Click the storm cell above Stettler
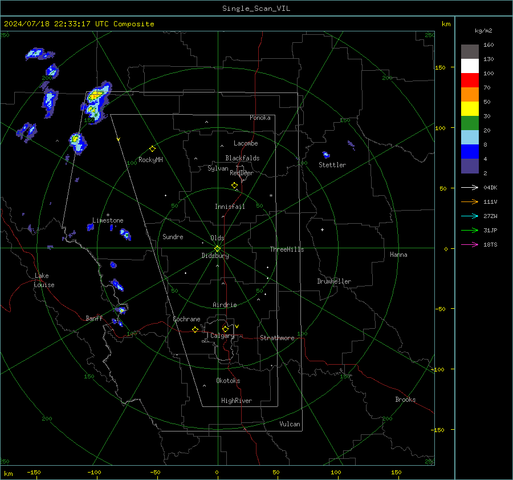Viewport: 513px width, 480px height. pyautogui.click(x=326, y=155)
